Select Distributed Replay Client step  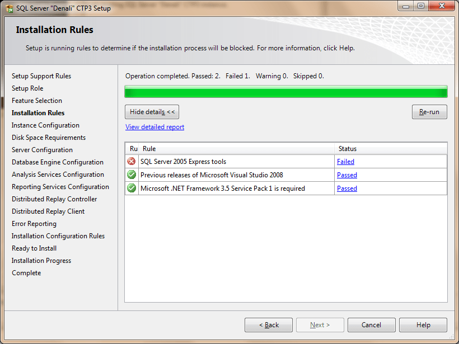tap(48, 211)
